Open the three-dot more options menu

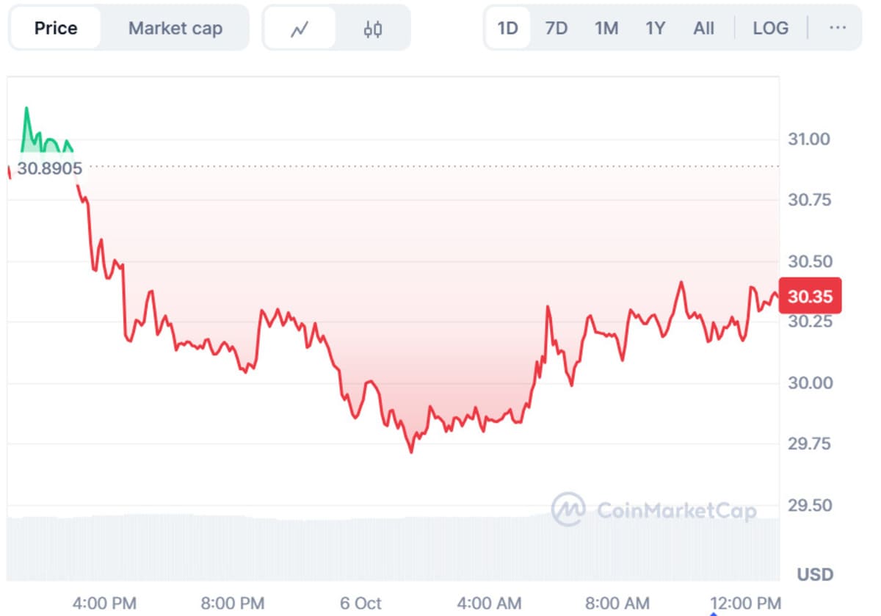837,28
